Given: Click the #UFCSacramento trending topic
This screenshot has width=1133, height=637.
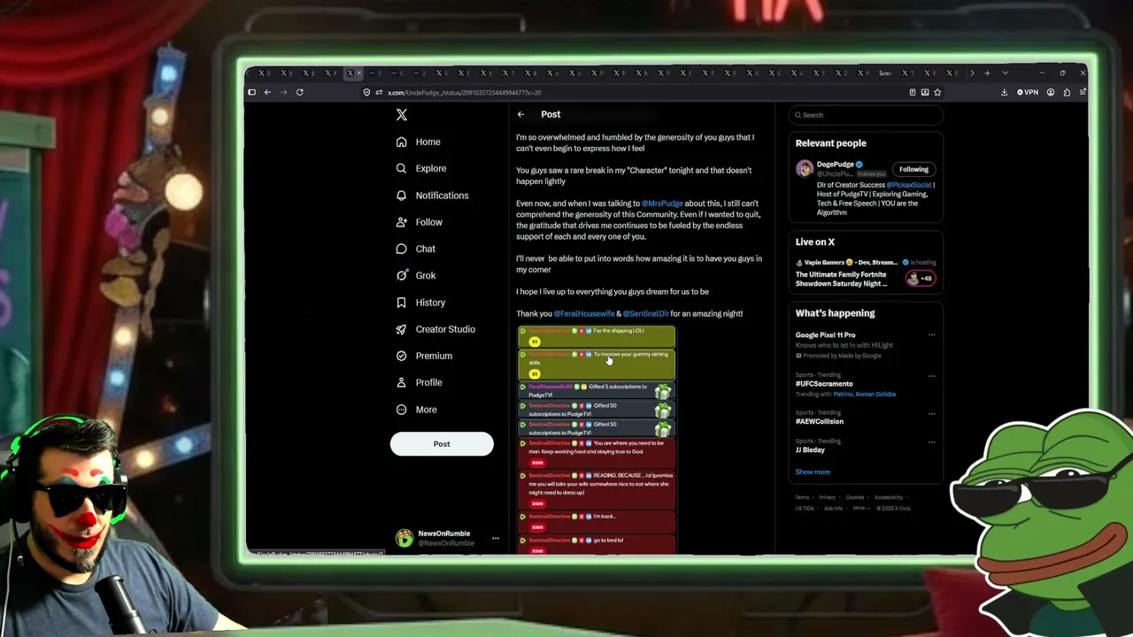Looking at the screenshot, I should click(x=824, y=384).
